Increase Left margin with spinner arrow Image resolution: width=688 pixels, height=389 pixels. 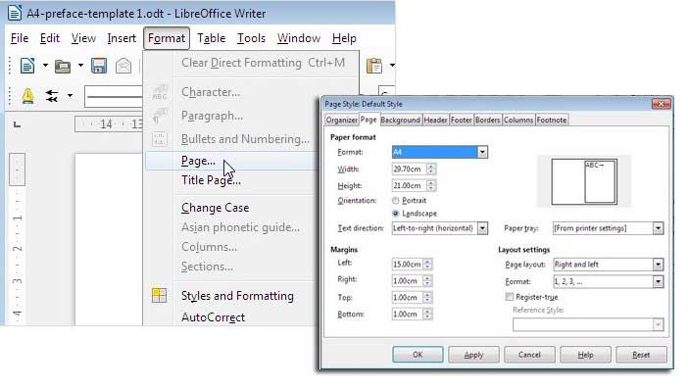[x=427, y=262]
